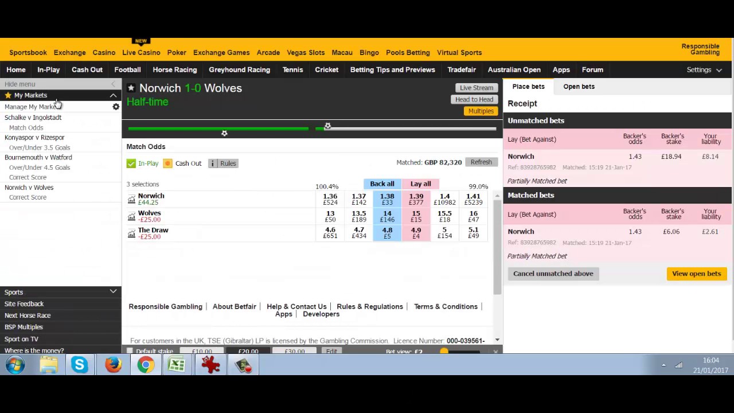Open the Exchange section
The image size is (734, 413).
[69, 53]
